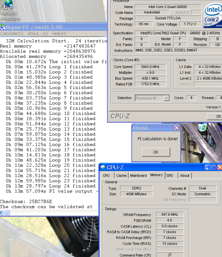Click the Bus Speed value 438.1 MHz
This screenshot has height=257, width=222.
(x=150, y=78)
